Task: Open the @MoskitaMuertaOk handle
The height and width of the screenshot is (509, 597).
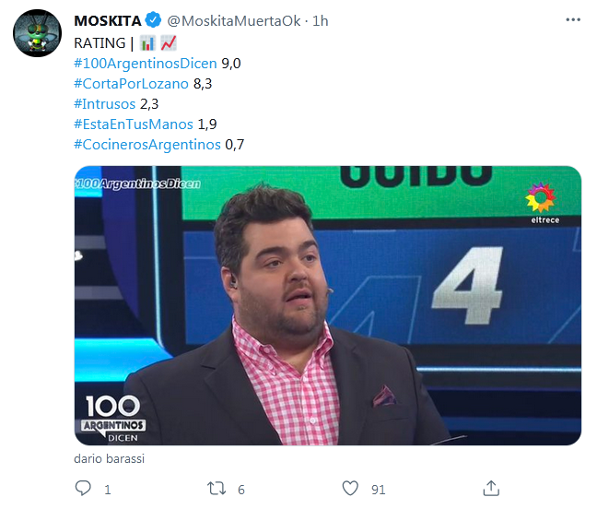Action: 234,20
